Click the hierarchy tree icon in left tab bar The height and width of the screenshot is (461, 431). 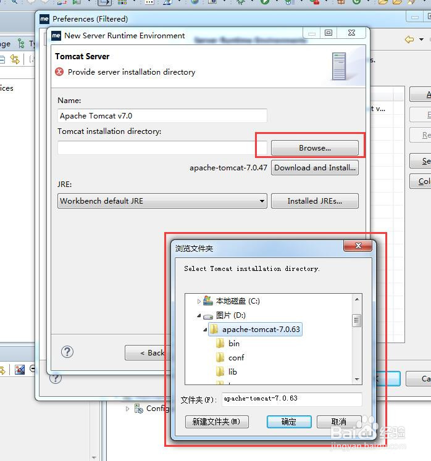(x=20, y=44)
